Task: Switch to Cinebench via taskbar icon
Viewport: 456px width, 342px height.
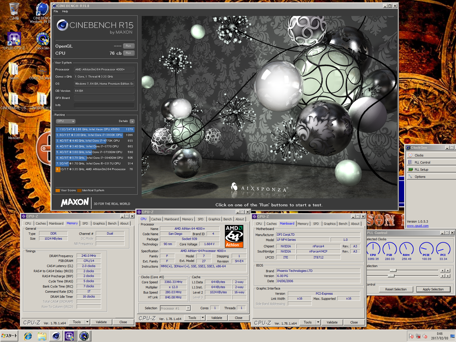Action: click(56, 336)
